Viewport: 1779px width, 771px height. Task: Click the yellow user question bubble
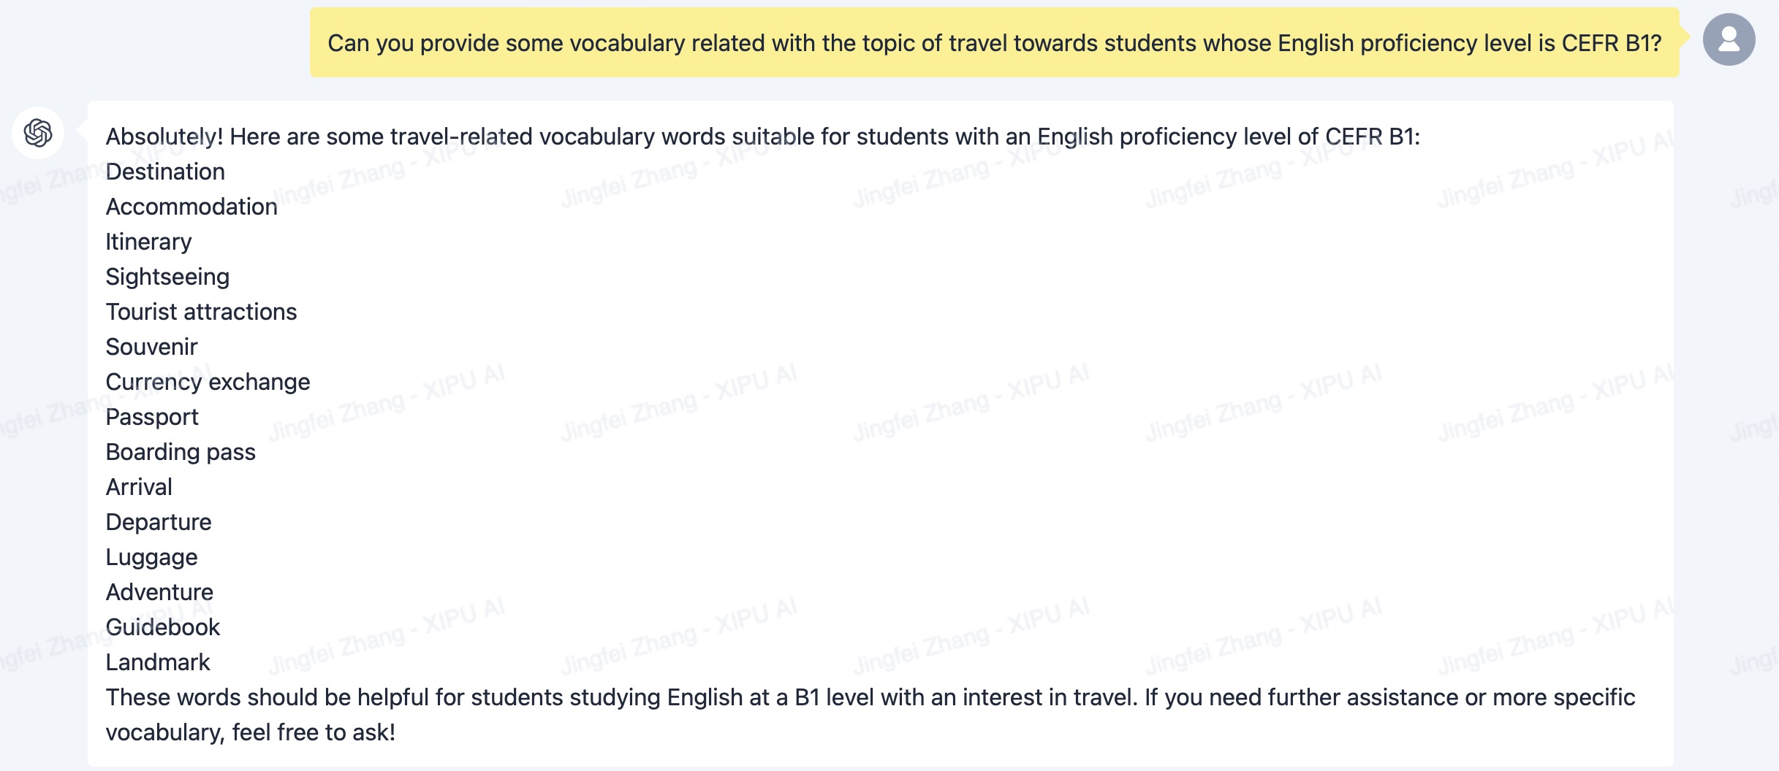click(x=994, y=42)
